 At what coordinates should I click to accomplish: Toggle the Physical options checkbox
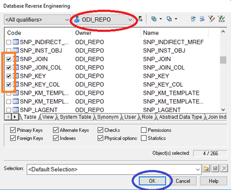click(x=100, y=138)
